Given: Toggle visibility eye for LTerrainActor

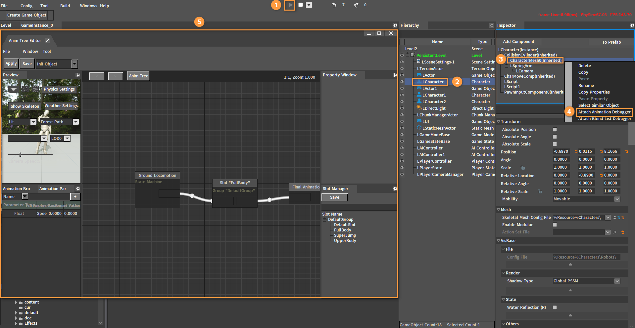Looking at the screenshot, I should click(x=402, y=68).
